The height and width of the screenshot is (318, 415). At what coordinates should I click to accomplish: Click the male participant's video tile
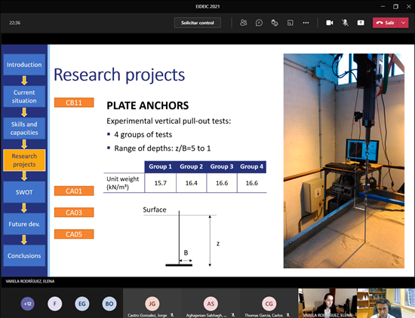386,303
